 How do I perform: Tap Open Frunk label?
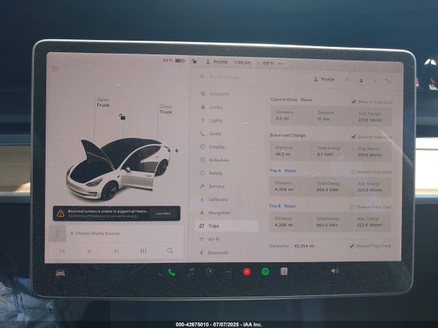[x=103, y=102]
